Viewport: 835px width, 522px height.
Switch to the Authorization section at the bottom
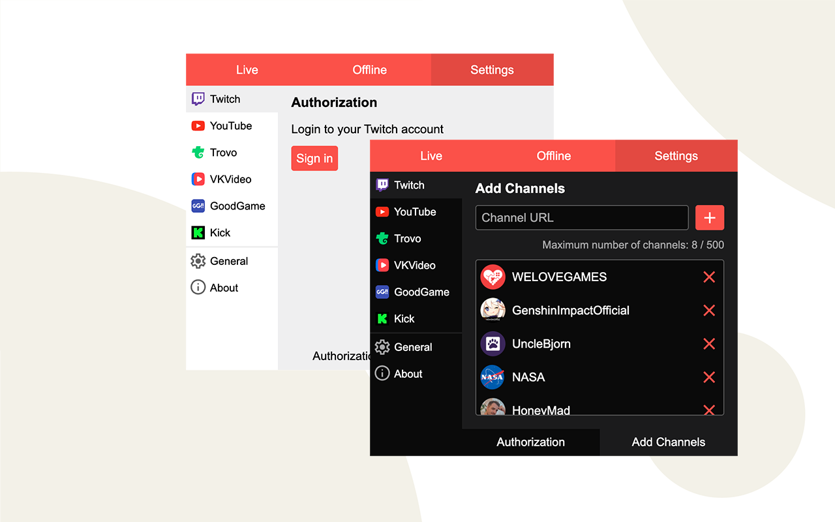click(x=530, y=442)
